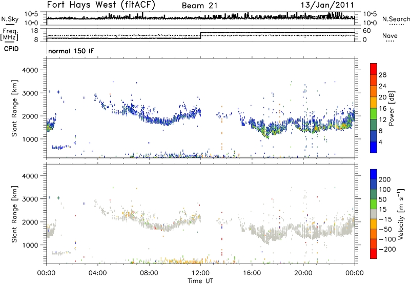Viewport: 410px width, 284px height.
Task: Click the date "13/Jan/2011"
Action: 327,5
